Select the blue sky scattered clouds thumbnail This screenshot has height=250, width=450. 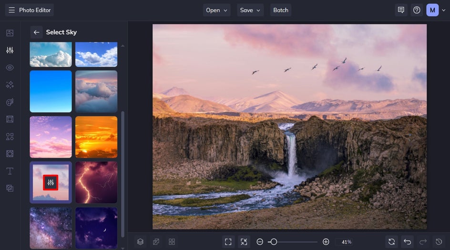[96, 54]
